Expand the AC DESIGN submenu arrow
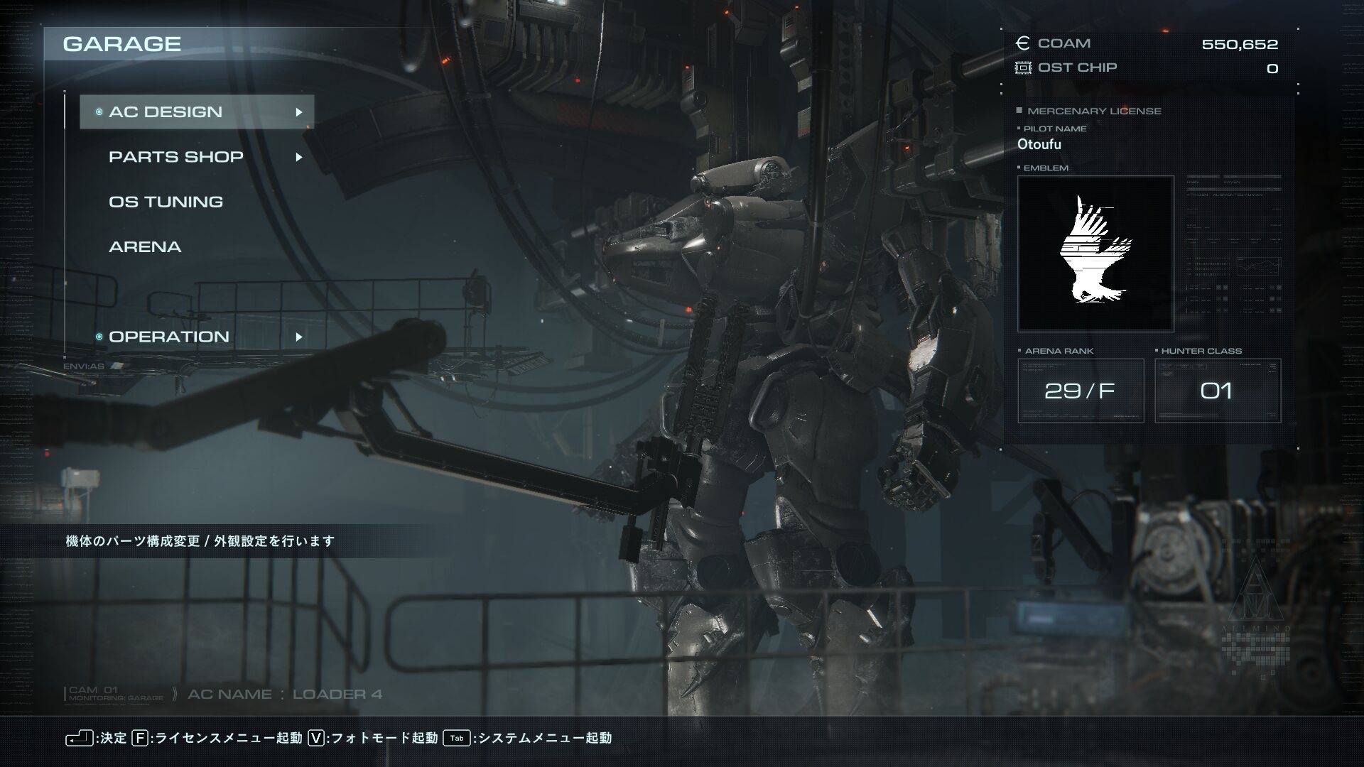The height and width of the screenshot is (767, 1364). click(x=299, y=112)
